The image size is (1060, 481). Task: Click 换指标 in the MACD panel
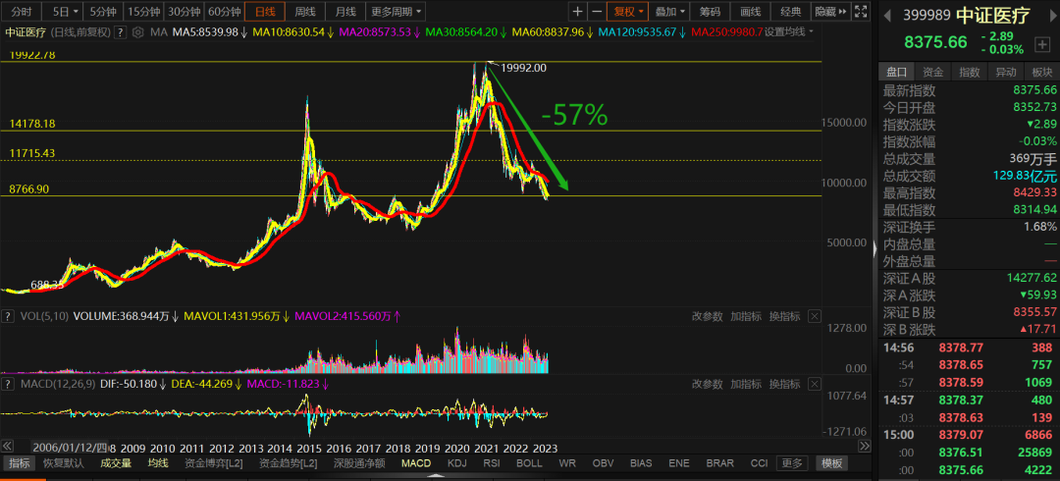pos(785,384)
